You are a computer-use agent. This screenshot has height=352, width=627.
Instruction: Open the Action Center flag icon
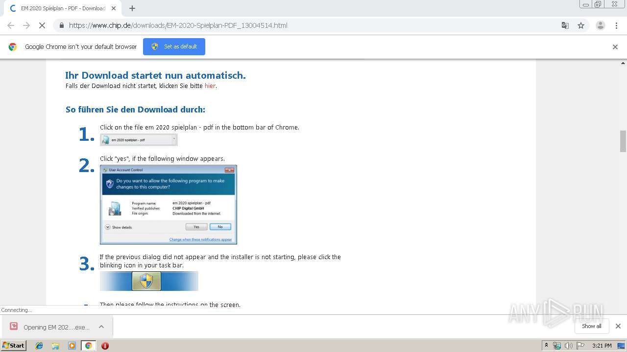[580, 346]
